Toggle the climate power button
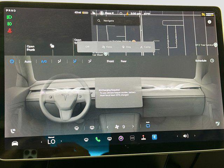 [x=12, y=62]
